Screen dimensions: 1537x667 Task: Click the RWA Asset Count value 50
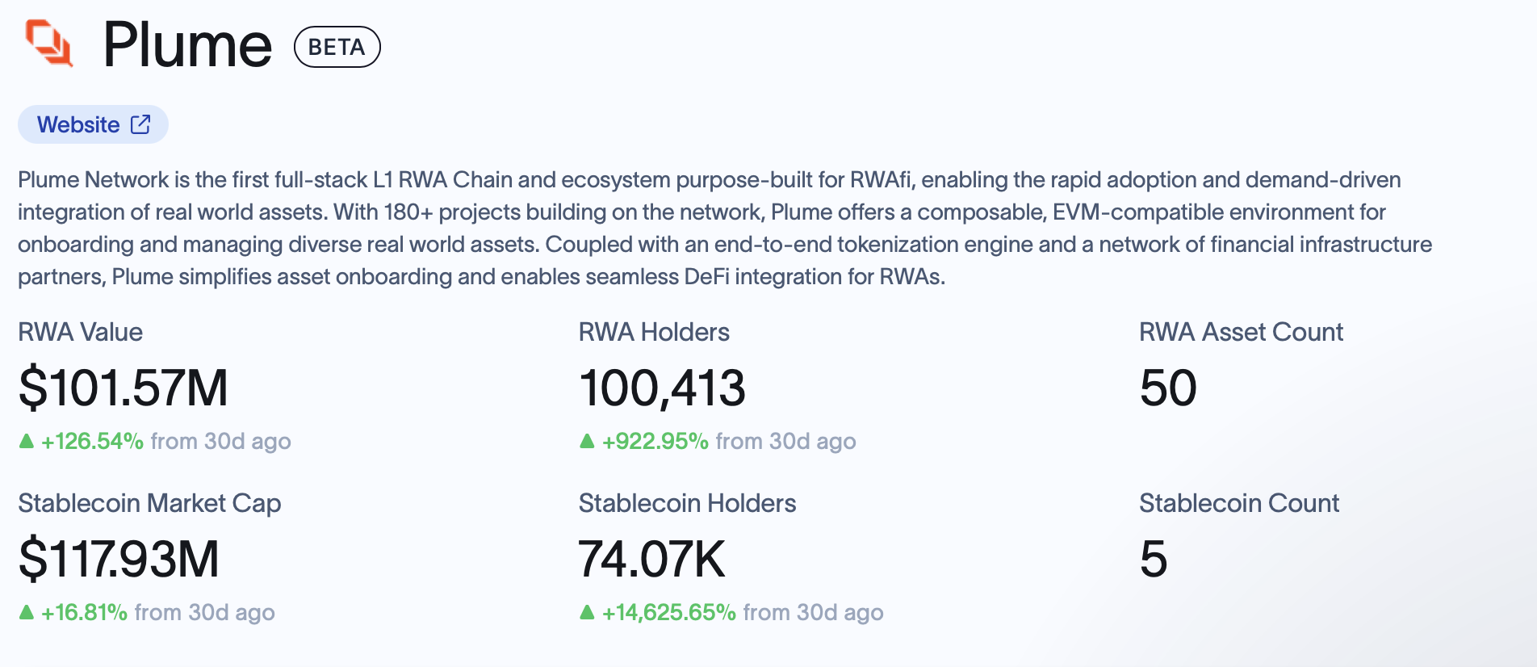click(x=1168, y=388)
